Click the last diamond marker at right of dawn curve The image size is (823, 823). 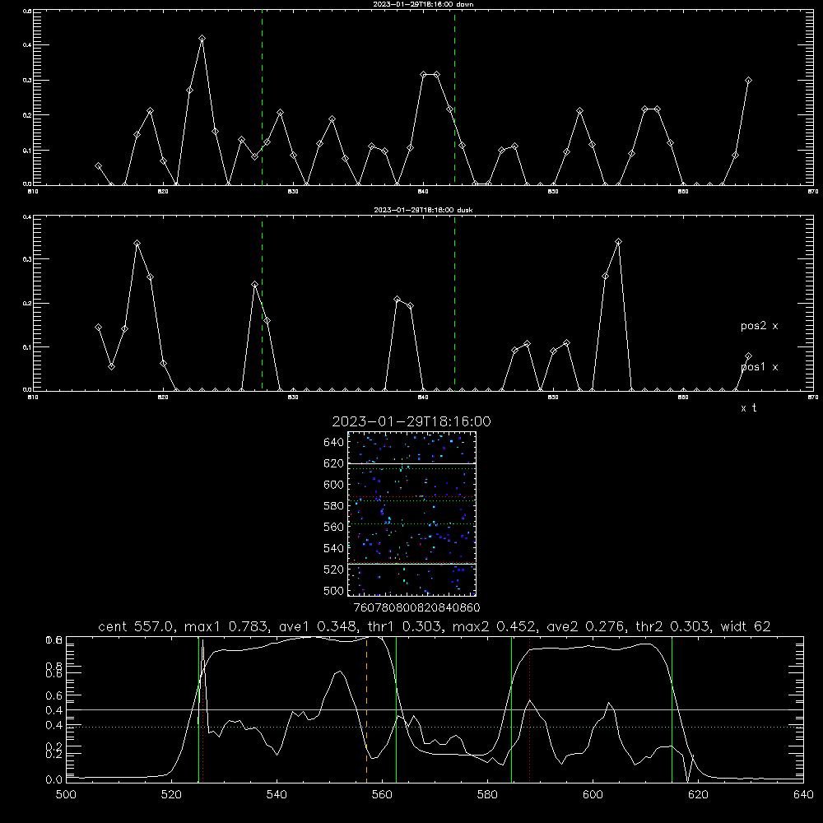[748, 81]
